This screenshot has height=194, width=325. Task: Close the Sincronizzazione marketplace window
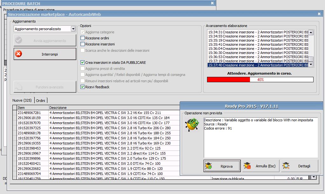click(x=319, y=14)
